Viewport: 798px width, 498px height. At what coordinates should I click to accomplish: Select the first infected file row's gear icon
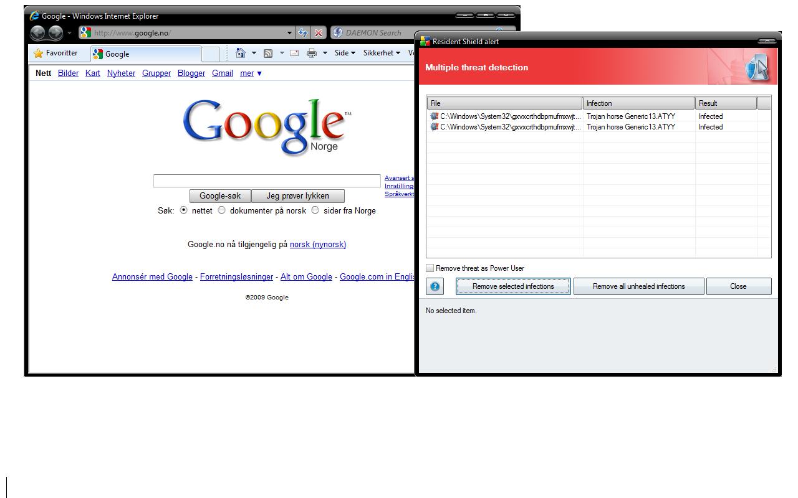coord(434,116)
